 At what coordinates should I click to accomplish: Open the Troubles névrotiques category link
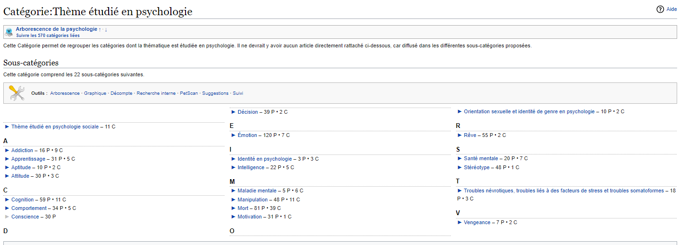coord(564,191)
